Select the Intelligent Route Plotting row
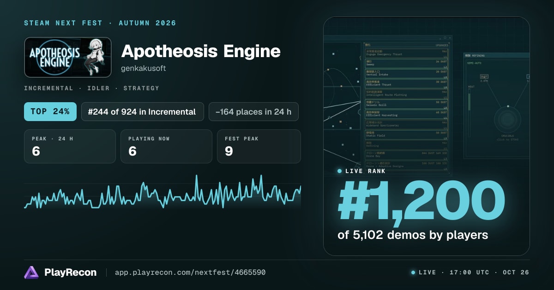 pyautogui.click(x=406, y=94)
